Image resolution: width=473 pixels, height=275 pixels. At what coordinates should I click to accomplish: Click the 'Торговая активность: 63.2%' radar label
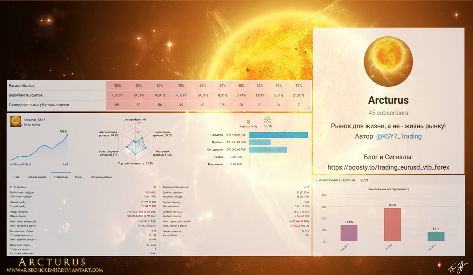135,163
